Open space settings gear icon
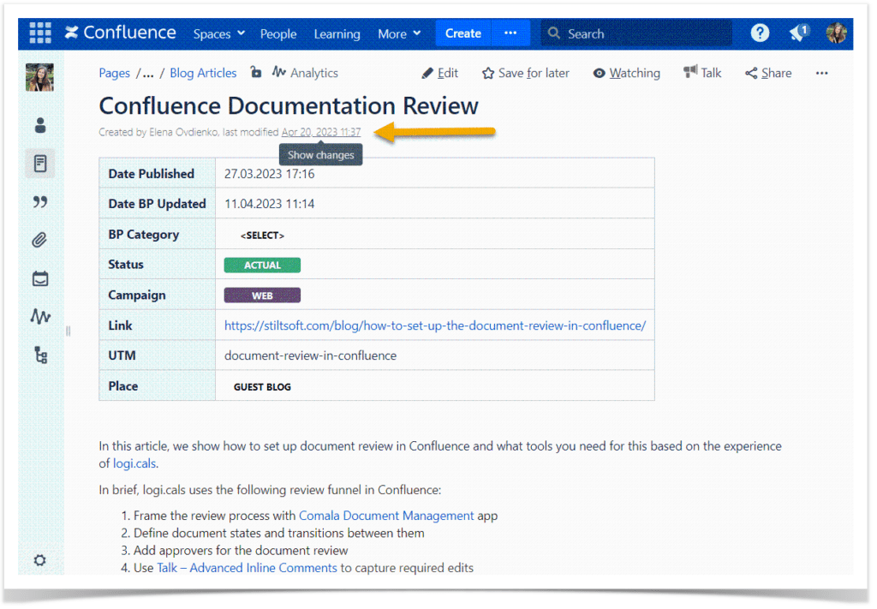 (39, 560)
